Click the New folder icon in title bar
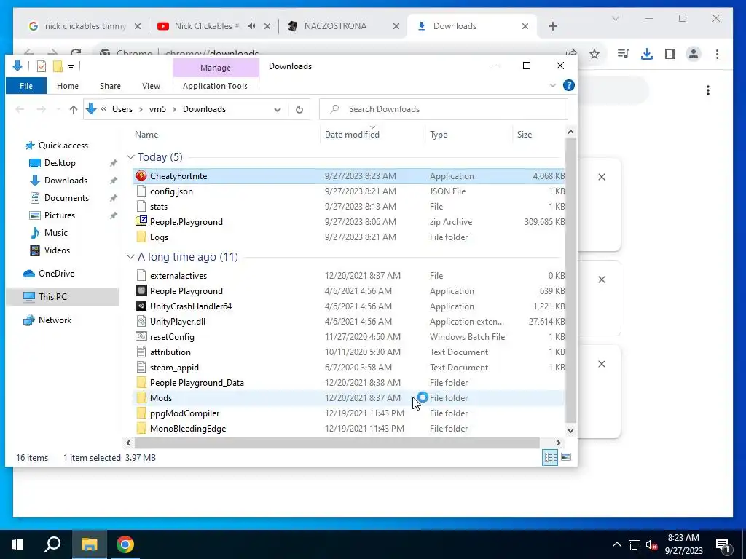746x559 pixels. coord(58,66)
